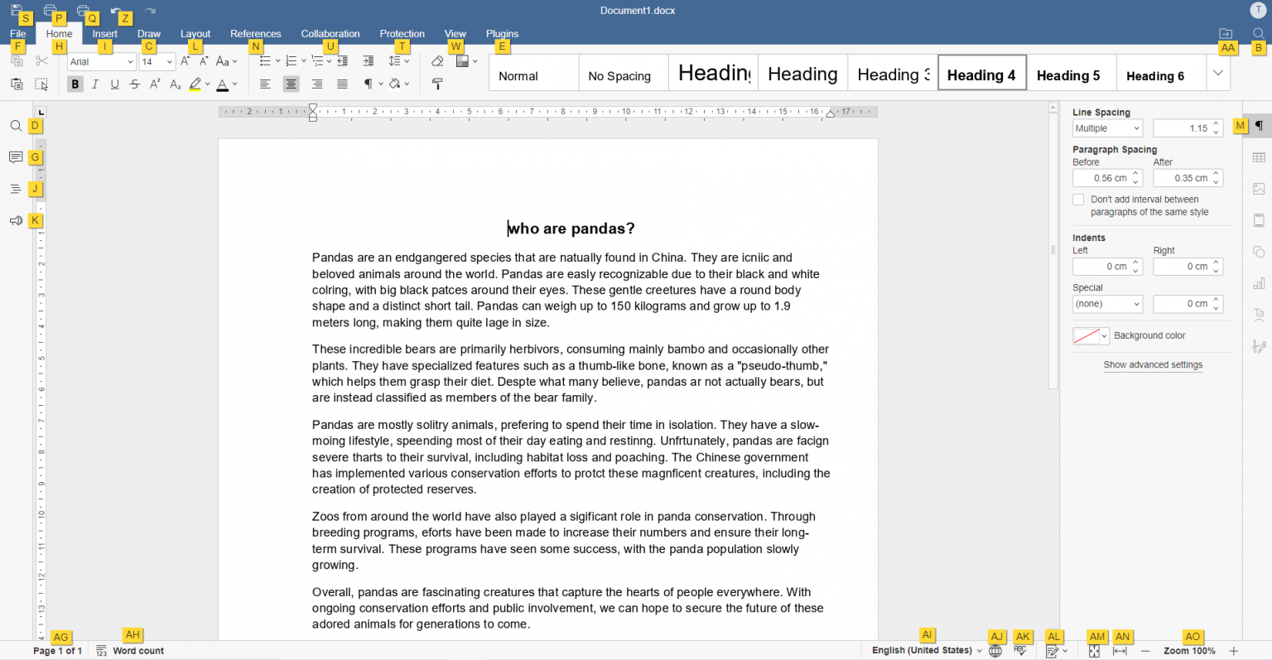Open the search panel in the left sidebar
The image size is (1272, 660).
pos(16,125)
